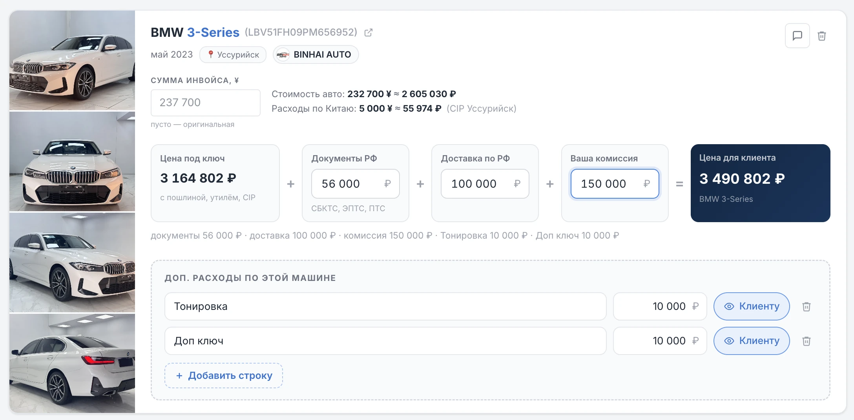The image size is (854, 420).
Task: Edit the Ваша комиссия amount field
Action: [x=615, y=184]
